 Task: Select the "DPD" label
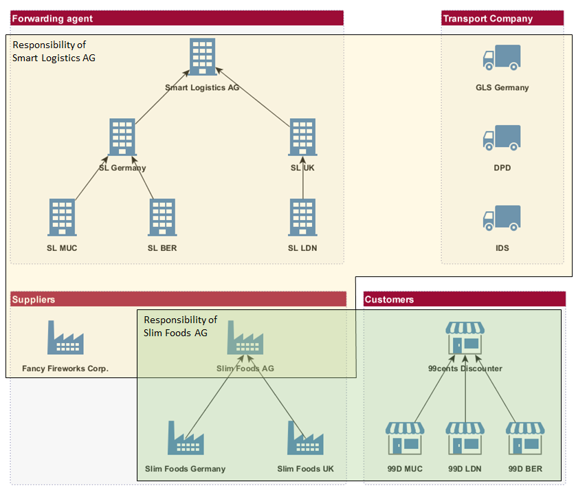pos(502,168)
